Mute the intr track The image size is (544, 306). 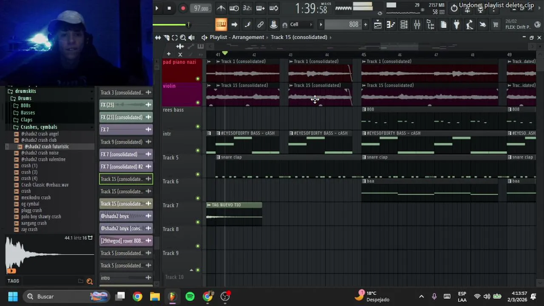198,150
